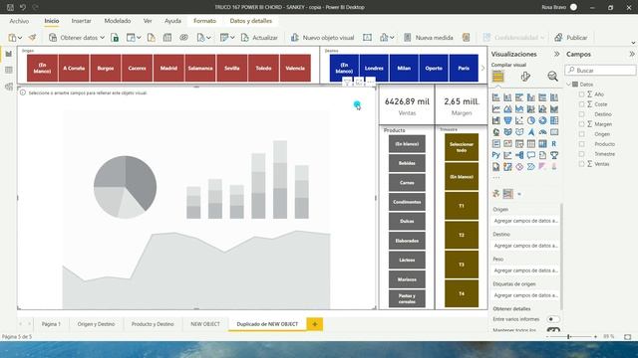Select the Donut chart visualization icon

point(542,120)
